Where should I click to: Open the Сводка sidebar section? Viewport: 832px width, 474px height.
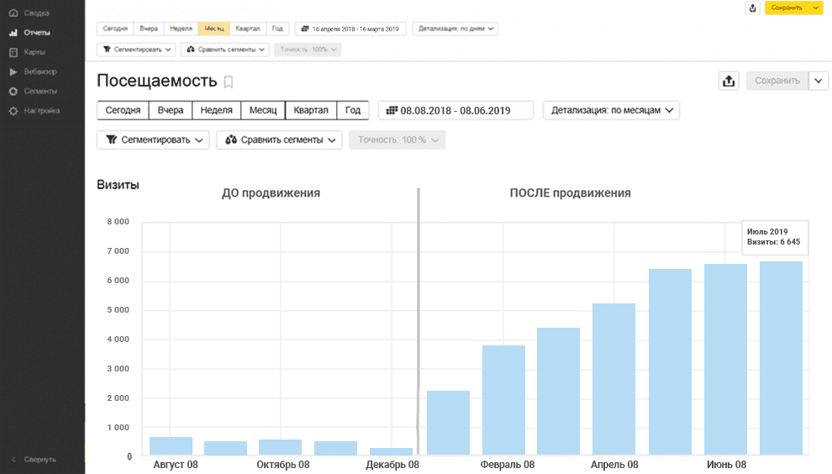[36, 13]
